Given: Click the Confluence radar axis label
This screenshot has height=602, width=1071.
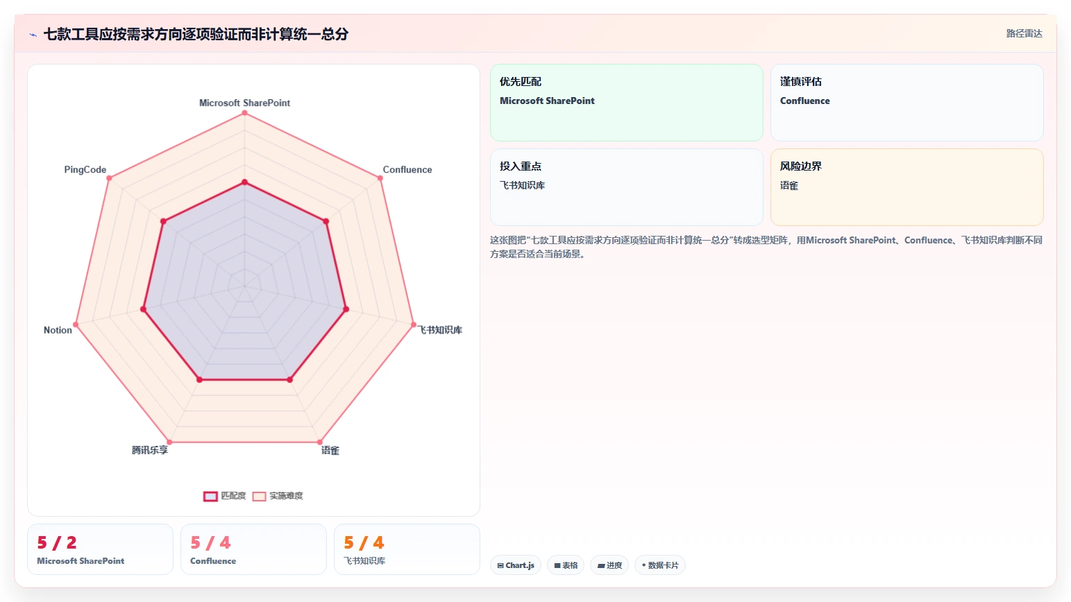Looking at the screenshot, I should tap(407, 169).
